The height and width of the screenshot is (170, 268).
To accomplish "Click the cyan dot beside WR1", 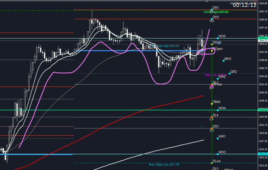I will pos(217,138).
